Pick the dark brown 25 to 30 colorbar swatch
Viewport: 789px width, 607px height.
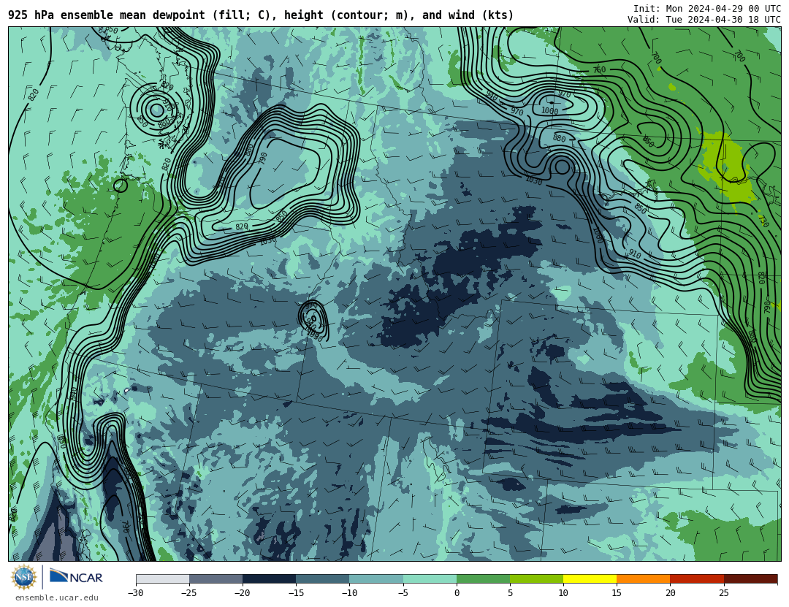point(751,579)
